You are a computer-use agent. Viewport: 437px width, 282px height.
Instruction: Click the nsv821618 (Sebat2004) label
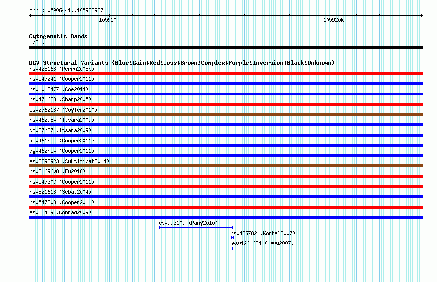point(60,192)
